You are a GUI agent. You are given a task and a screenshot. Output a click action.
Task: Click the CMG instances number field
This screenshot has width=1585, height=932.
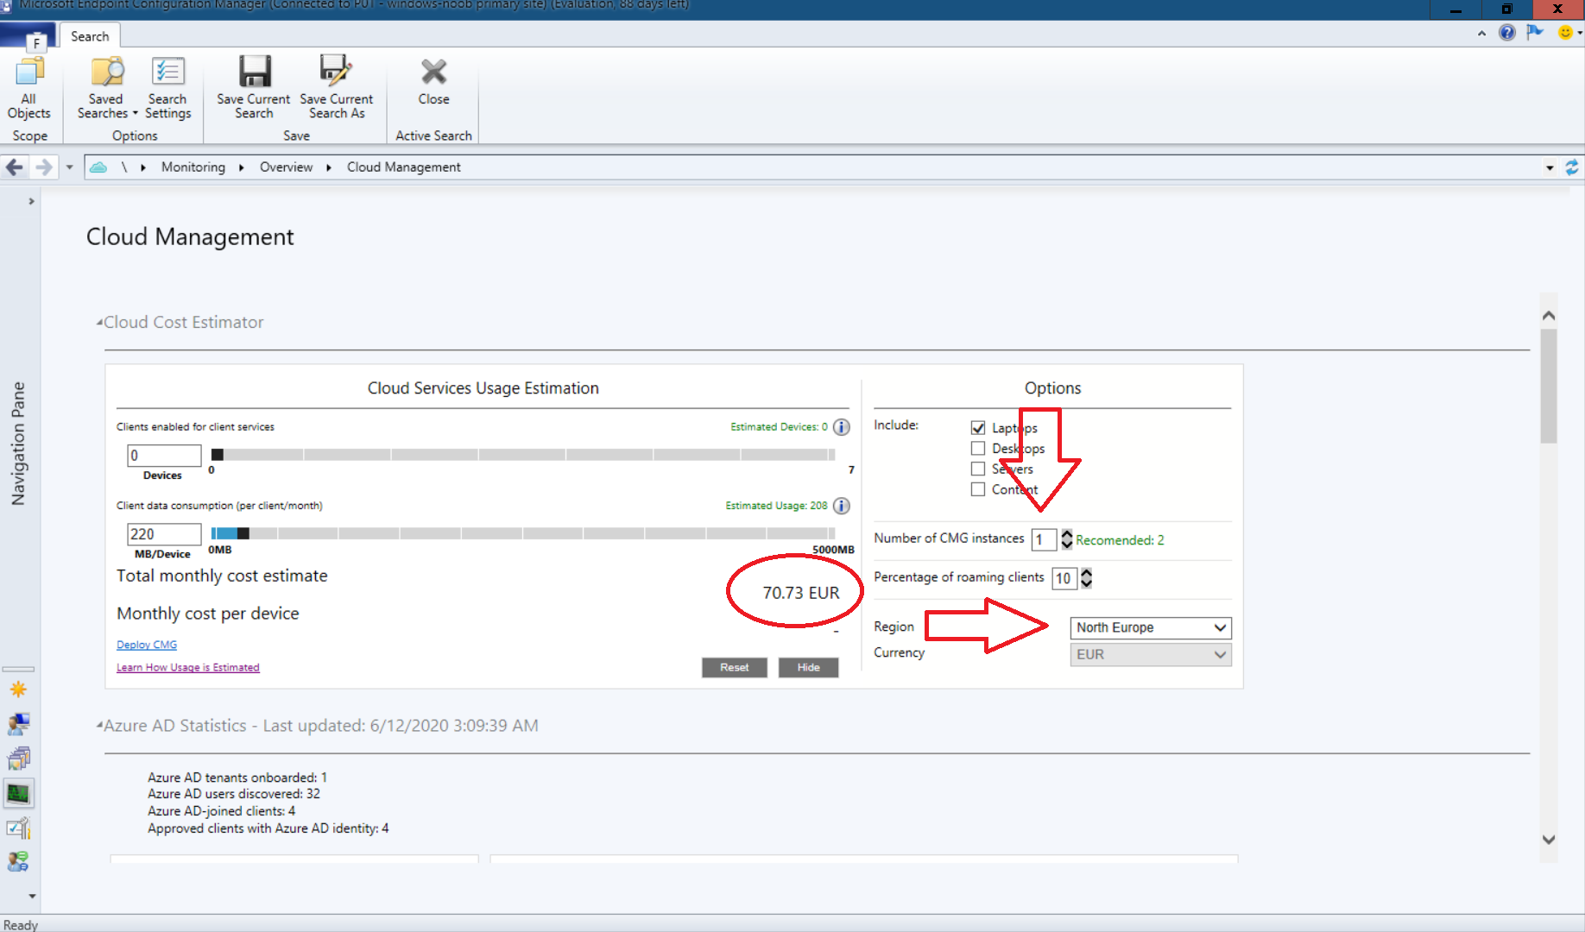1044,539
